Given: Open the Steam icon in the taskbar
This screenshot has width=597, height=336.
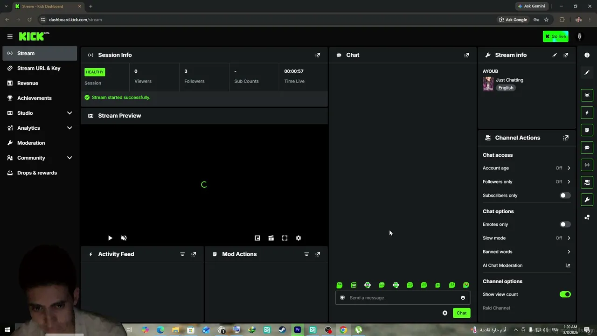Looking at the screenshot, I should click(x=282, y=330).
